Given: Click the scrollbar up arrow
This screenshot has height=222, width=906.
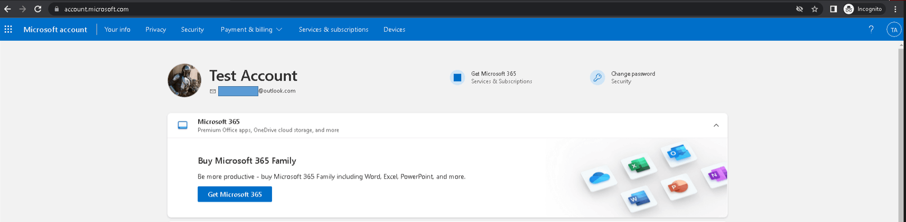Looking at the screenshot, I should tap(902, 44).
